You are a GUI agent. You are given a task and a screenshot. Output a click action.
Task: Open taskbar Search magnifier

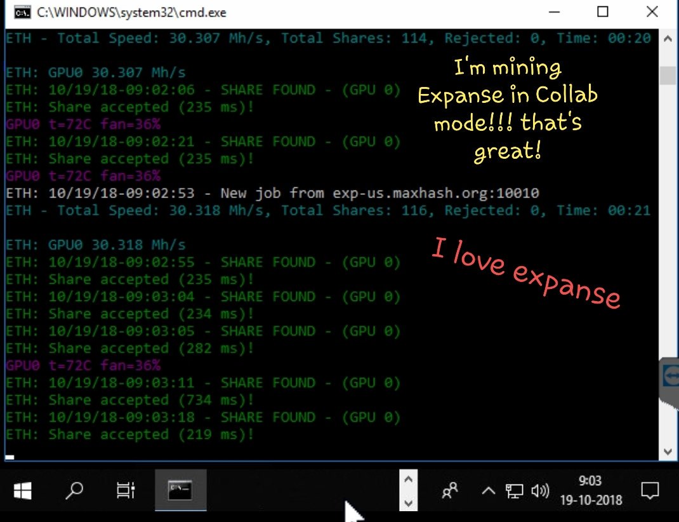click(74, 491)
